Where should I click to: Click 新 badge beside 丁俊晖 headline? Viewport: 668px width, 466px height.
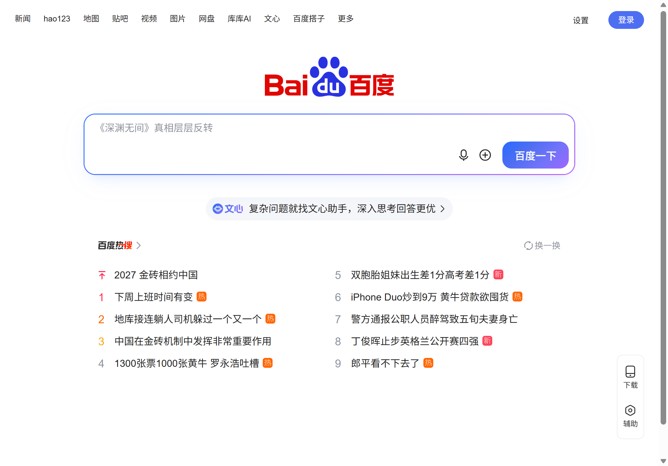click(487, 341)
